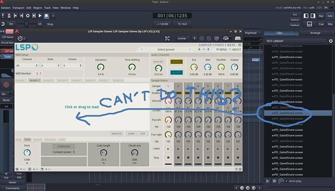Refresh the TEST LIBRARY clip list
This screenshot has width=335, height=191.
click(331, 41)
